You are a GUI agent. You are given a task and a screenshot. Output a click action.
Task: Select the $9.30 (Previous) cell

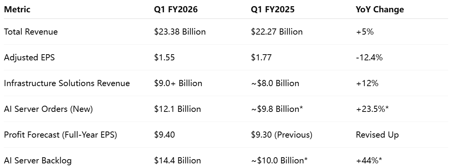tap(282, 135)
